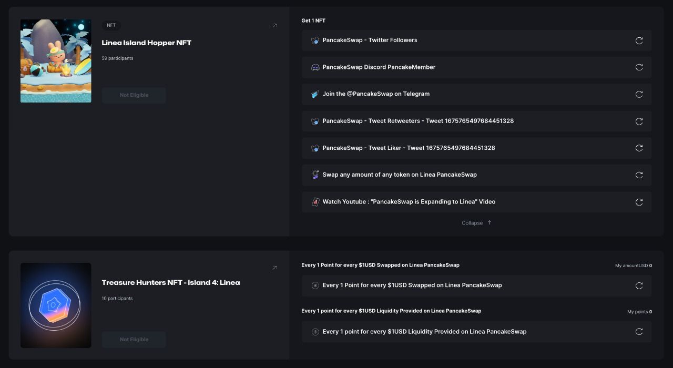Select the Linea Island Hopper bunny thumbnail
Screen dimensions: 673x368
pos(56,61)
